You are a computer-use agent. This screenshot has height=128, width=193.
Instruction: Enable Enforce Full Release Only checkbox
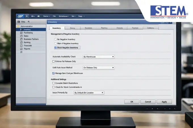coord(53,61)
